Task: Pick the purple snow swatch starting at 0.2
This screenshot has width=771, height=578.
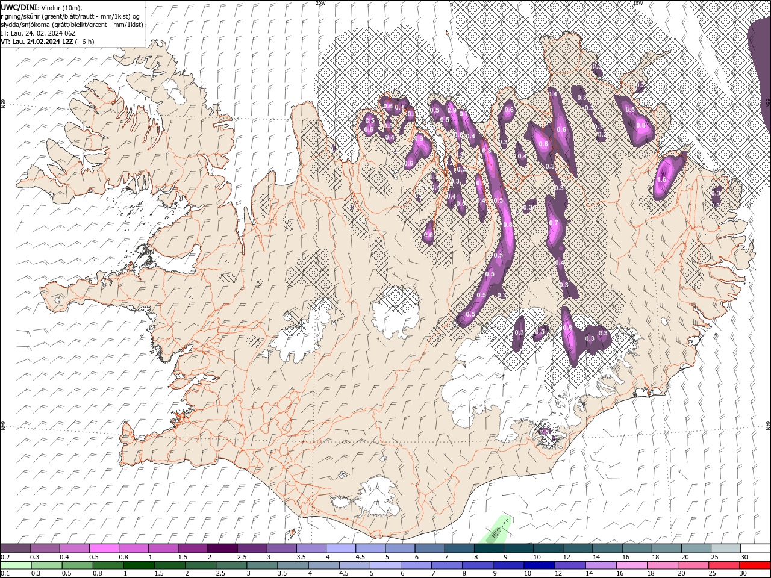Action: click(16, 548)
